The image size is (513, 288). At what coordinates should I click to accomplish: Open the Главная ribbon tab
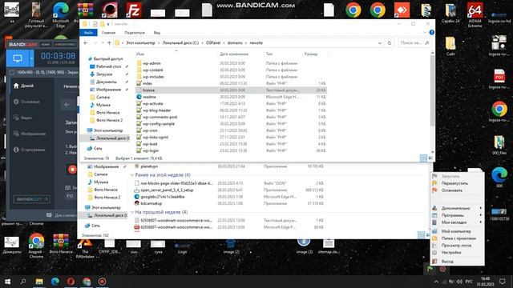(109, 33)
